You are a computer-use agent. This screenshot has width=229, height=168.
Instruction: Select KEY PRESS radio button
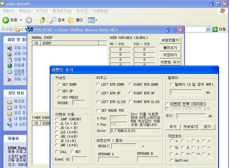tap(59, 97)
